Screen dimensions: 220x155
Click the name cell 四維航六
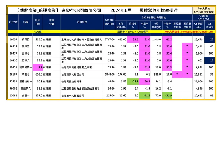tap(26, 88)
